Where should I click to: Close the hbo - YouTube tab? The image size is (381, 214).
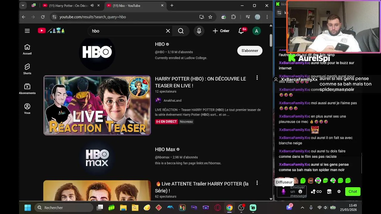coord(162,5)
